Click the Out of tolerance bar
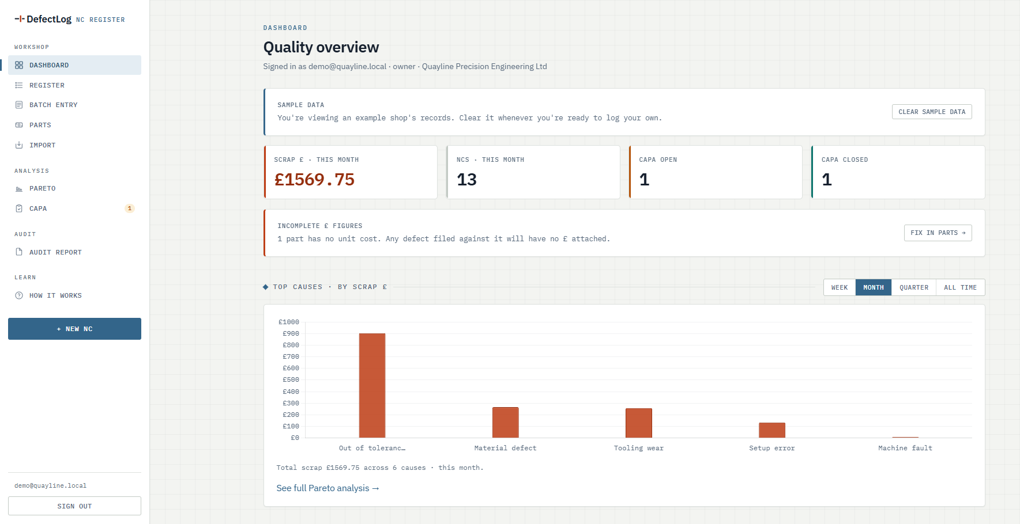This screenshot has height=524, width=1020. 372,385
